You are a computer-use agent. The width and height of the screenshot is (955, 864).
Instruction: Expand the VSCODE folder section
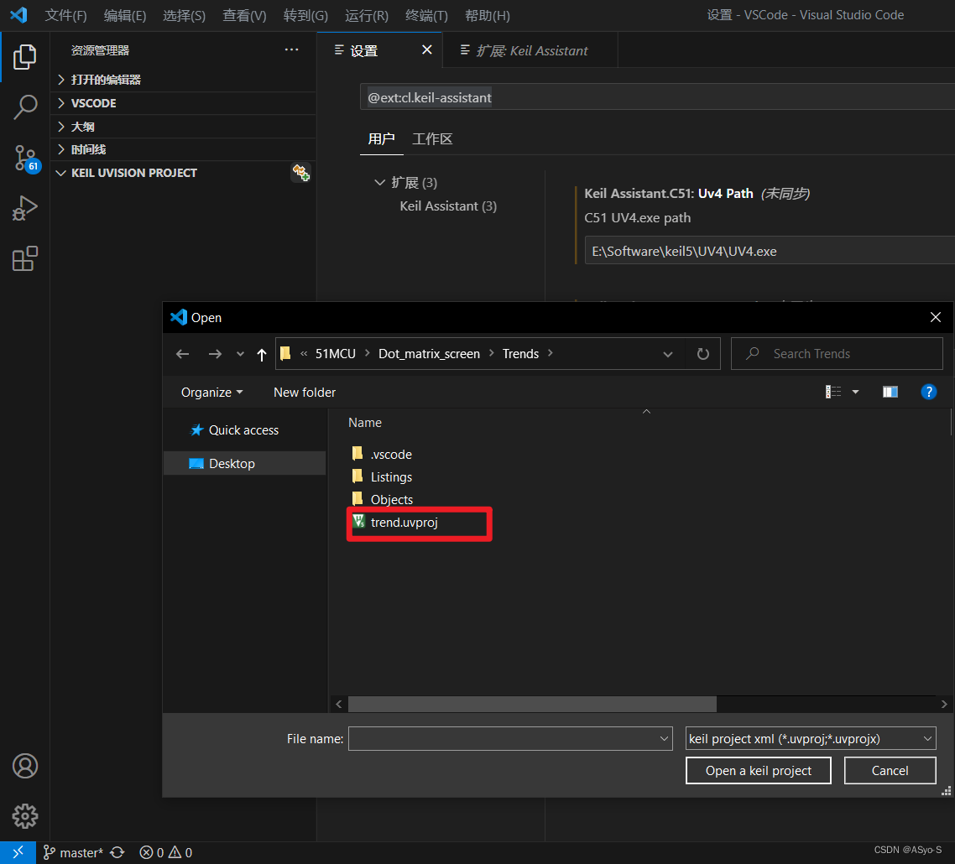point(183,103)
